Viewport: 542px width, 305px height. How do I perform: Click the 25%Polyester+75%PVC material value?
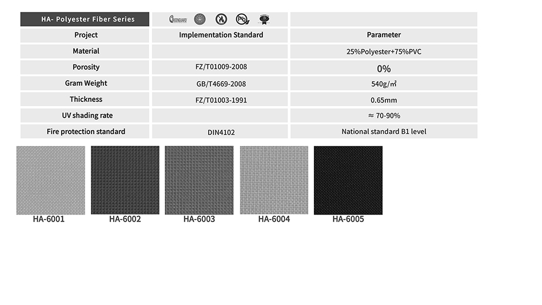pyautogui.click(x=384, y=51)
